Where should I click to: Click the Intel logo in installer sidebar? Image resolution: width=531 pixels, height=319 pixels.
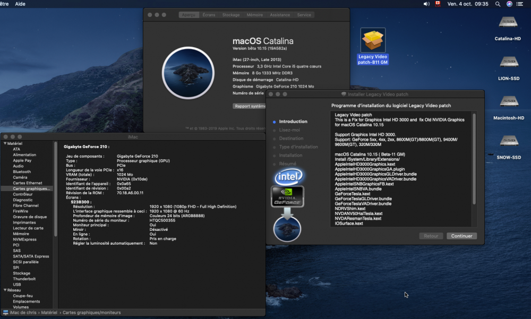(x=288, y=176)
